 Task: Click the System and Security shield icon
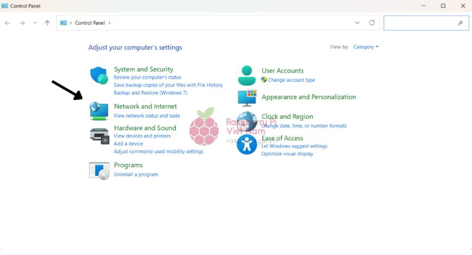pyautogui.click(x=99, y=76)
